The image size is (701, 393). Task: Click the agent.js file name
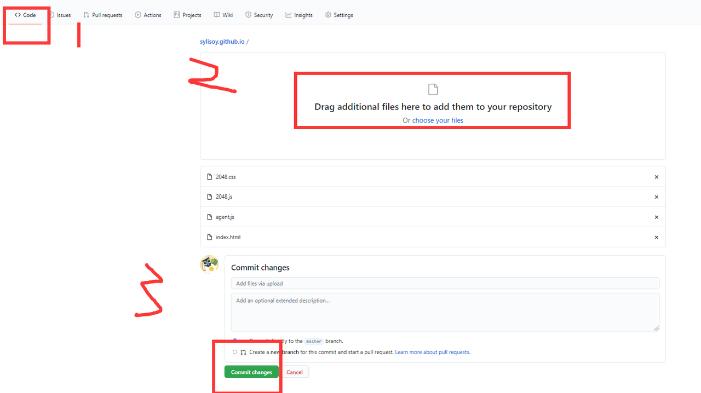pyautogui.click(x=225, y=217)
